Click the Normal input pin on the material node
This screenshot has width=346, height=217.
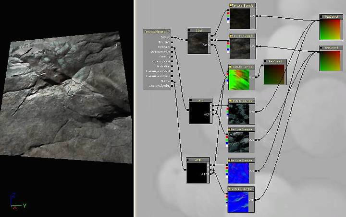172,81
